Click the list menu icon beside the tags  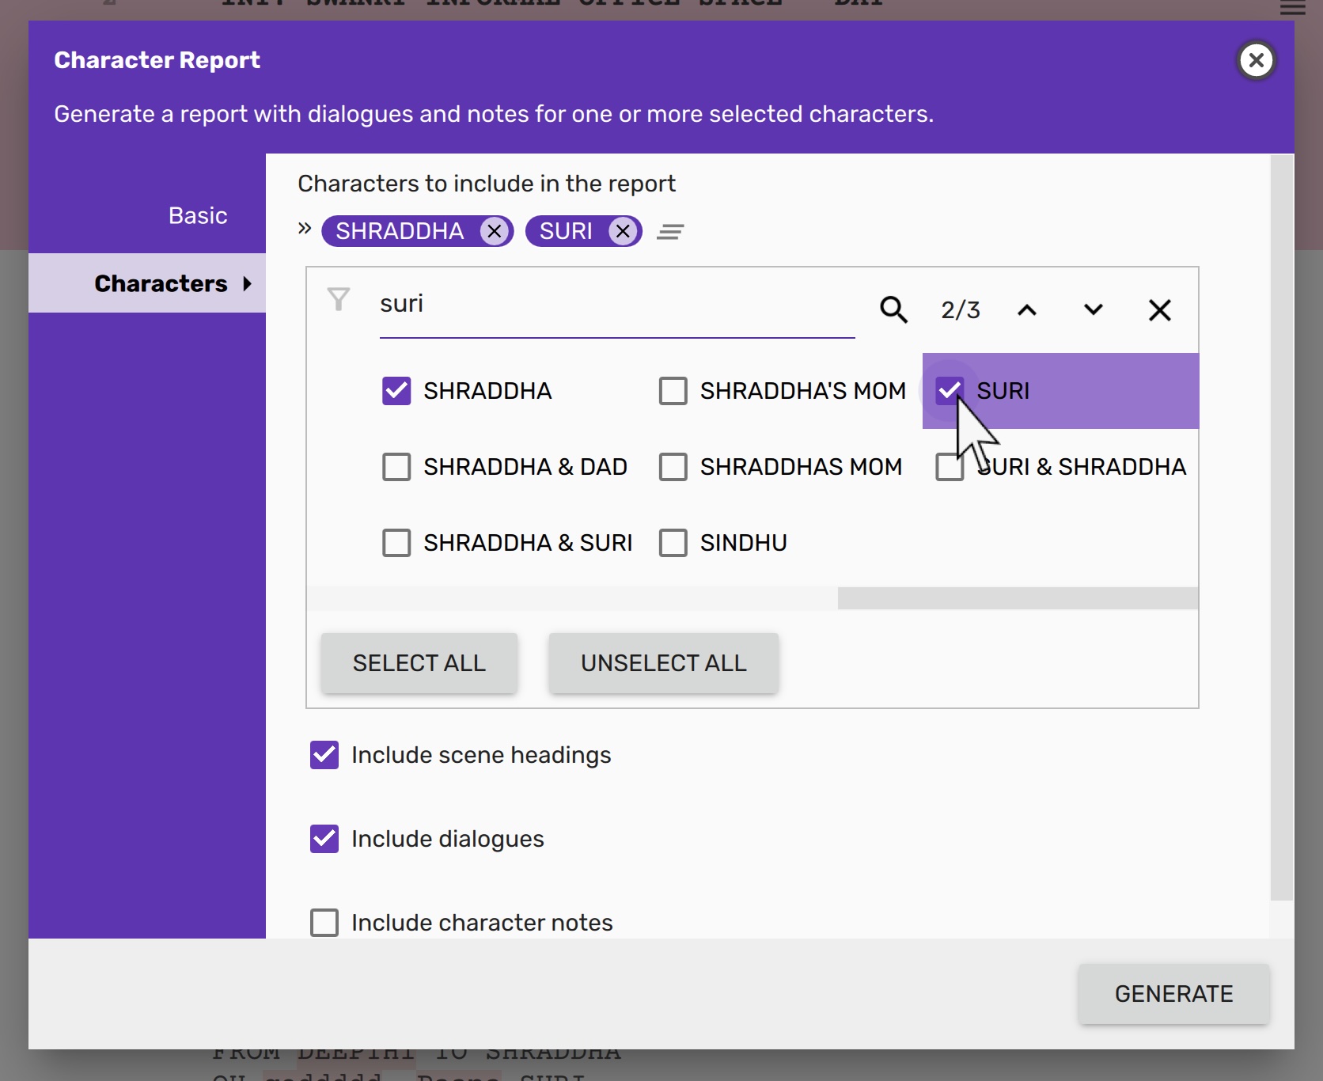click(670, 232)
